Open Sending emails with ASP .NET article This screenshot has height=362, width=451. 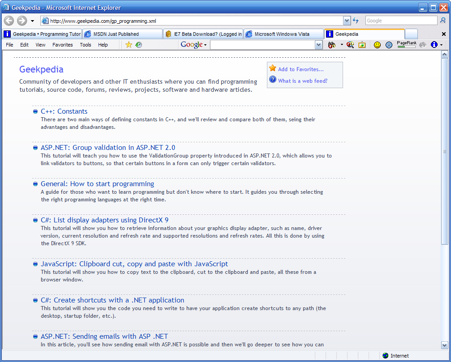pos(104,336)
